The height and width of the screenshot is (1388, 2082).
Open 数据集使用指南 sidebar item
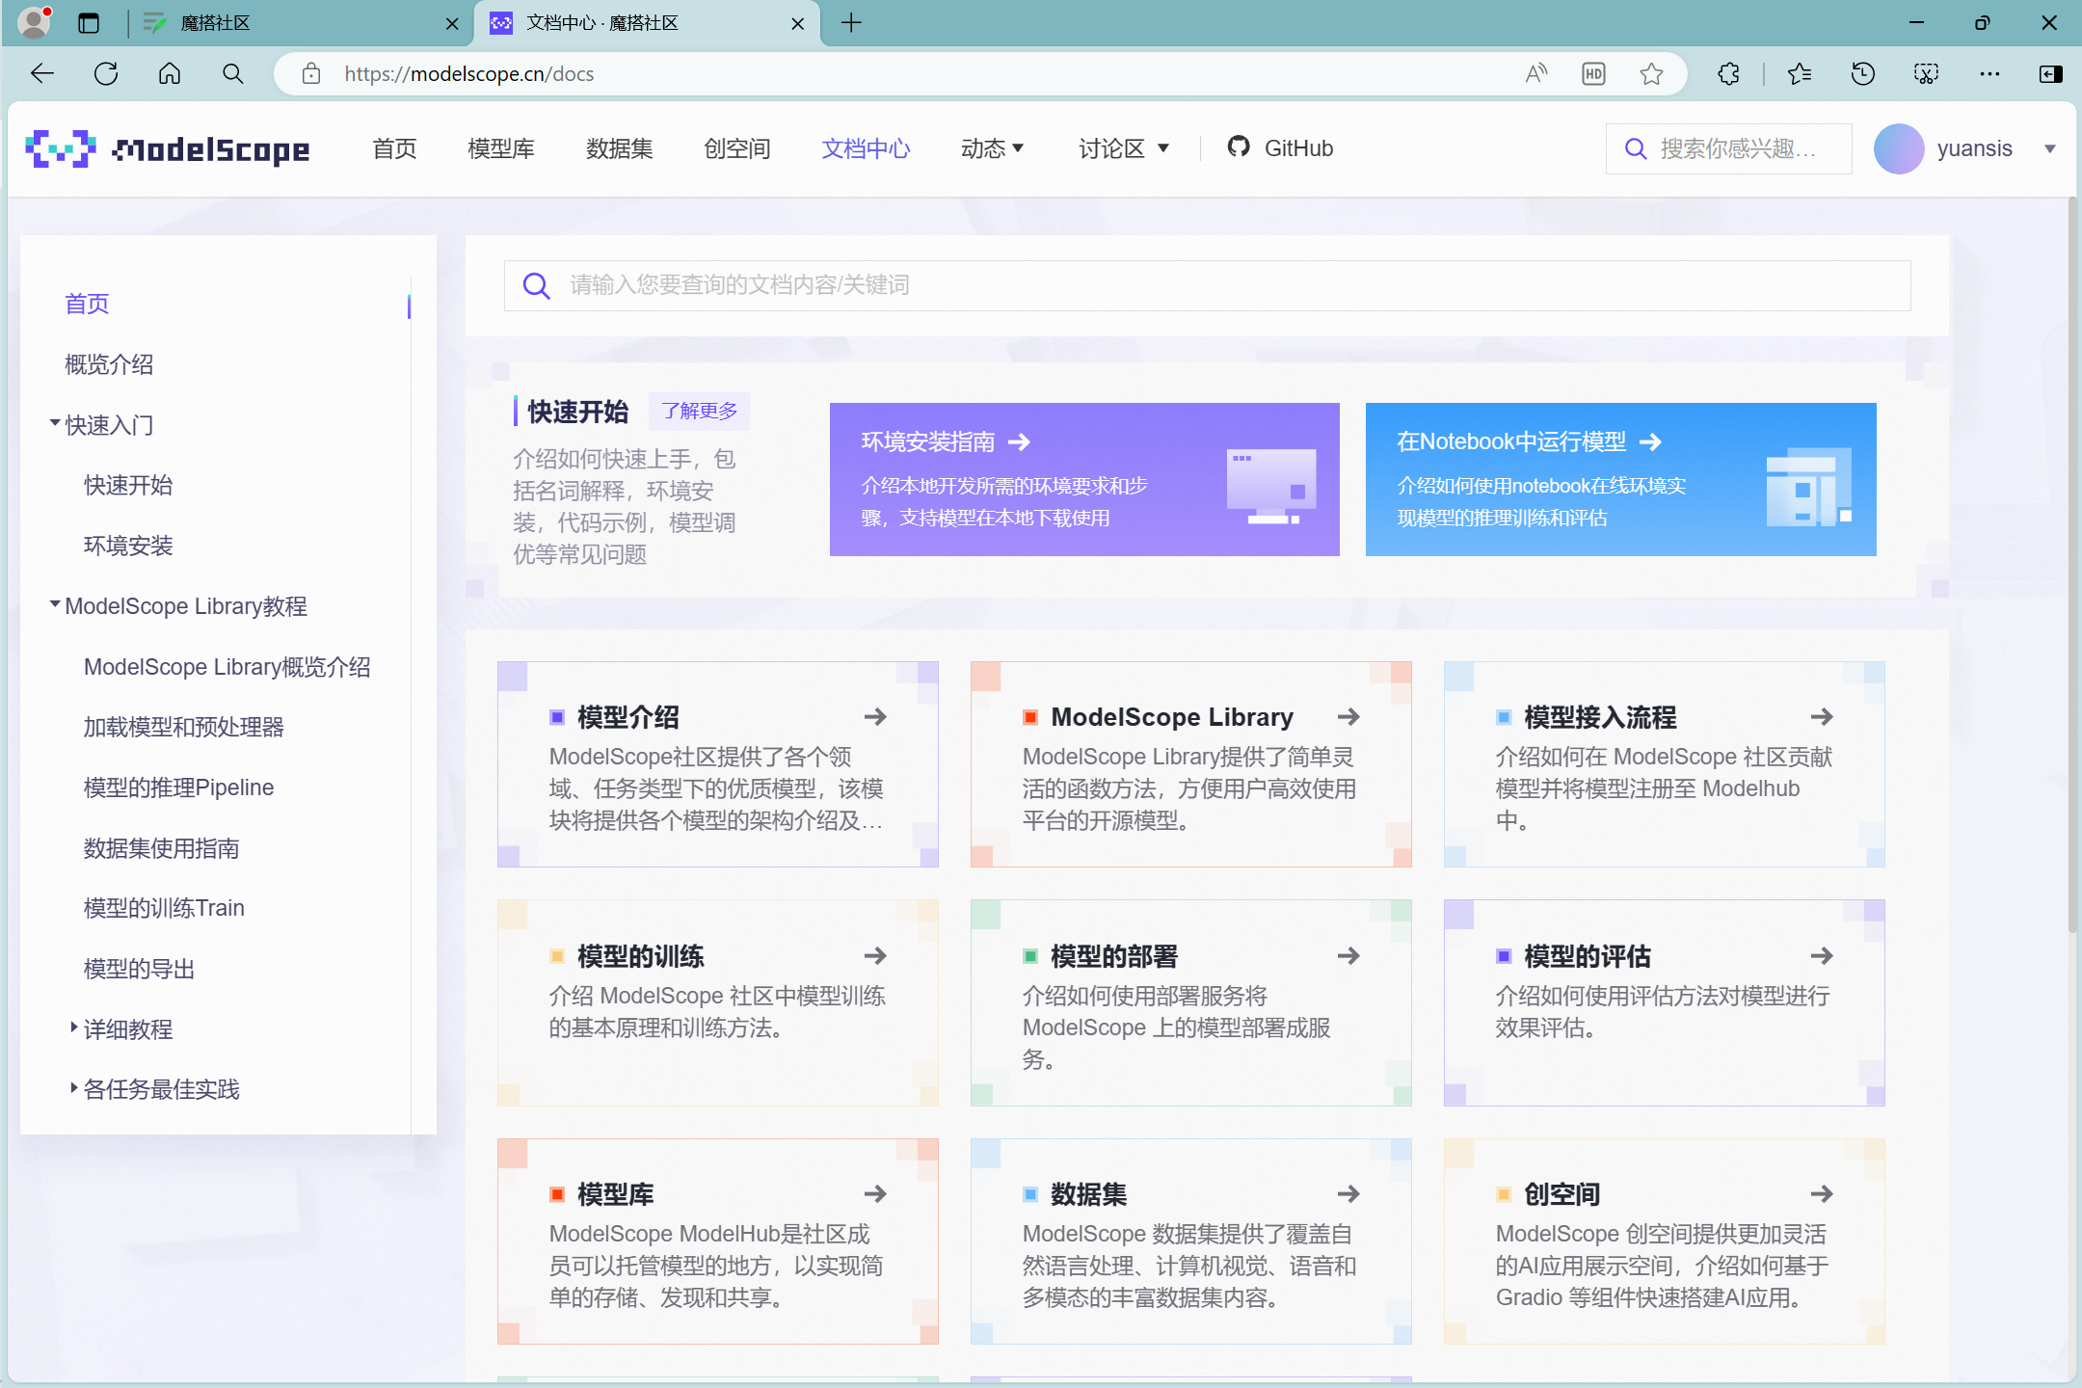pos(161,848)
